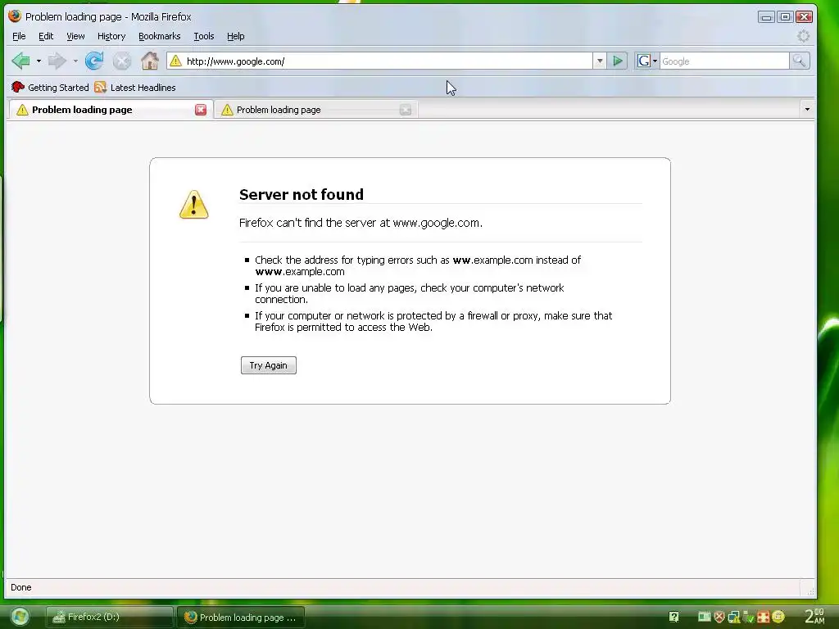This screenshot has height=629, width=839.
Task: Click the activity throbber icon
Action: tap(803, 36)
